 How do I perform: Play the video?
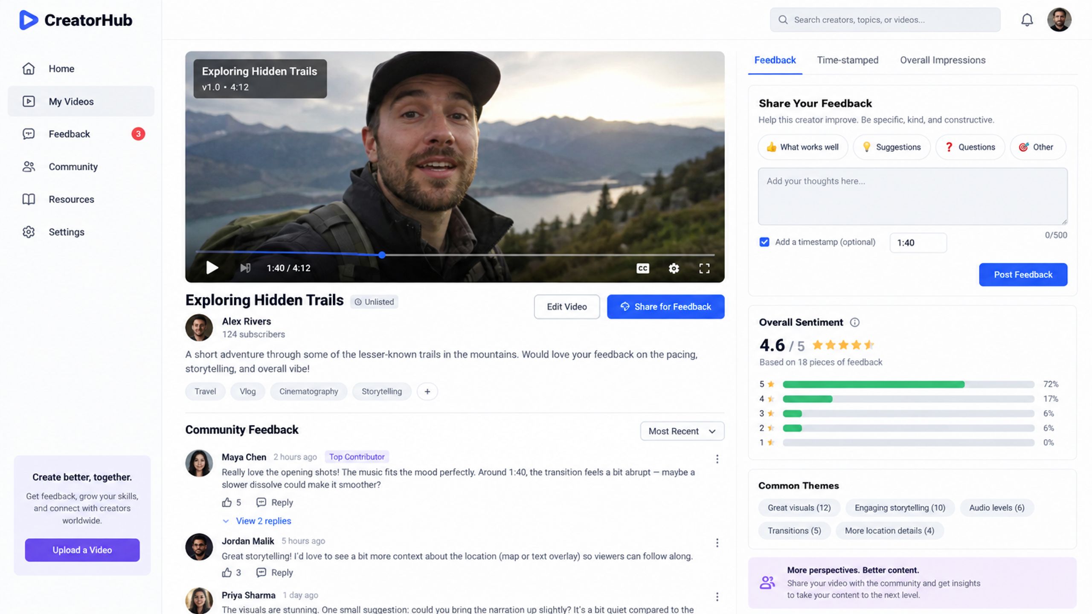tap(212, 268)
